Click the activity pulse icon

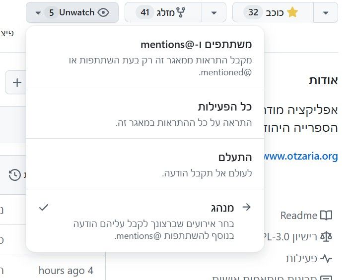click(x=326, y=258)
